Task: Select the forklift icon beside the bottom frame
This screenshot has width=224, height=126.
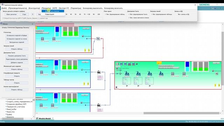Action: click(x=99, y=105)
